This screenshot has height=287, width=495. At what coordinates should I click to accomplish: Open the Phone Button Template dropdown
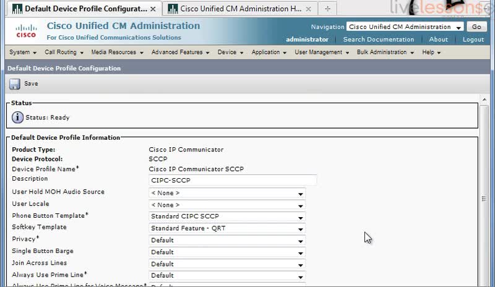pyautogui.click(x=227, y=216)
